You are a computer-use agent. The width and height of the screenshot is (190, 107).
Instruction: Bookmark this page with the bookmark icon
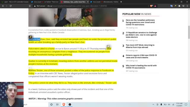(30, 6)
